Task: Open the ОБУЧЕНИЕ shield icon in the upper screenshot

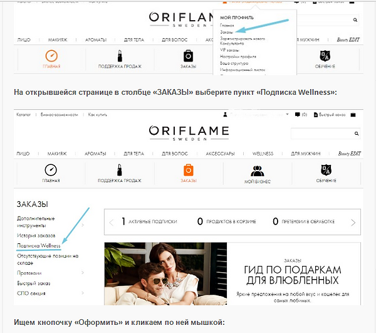Action: tap(325, 56)
